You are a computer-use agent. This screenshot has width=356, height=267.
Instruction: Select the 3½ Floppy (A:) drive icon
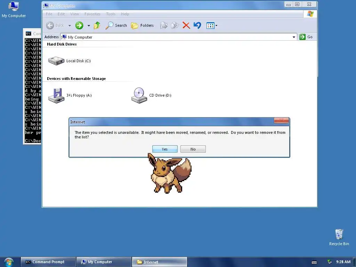[56, 96]
